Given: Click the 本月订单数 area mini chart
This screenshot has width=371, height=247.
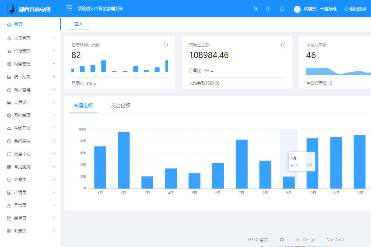Looking at the screenshot, I should click(x=339, y=71).
